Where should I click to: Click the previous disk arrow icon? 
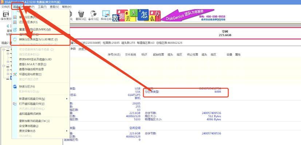(8, 26)
